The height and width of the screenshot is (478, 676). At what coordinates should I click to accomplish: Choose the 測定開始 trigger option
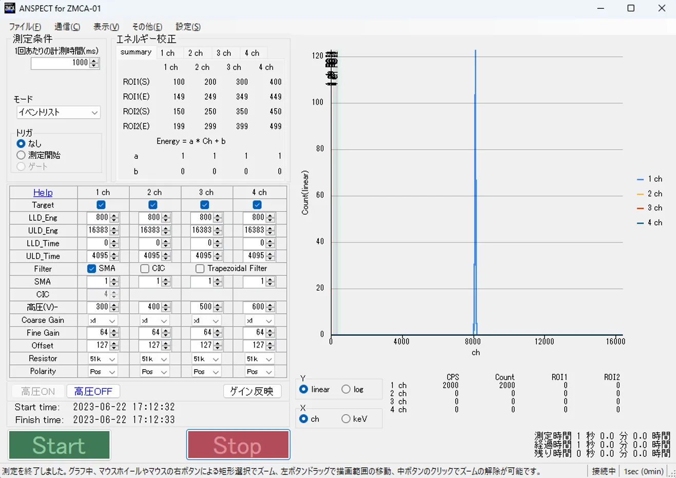21,155
